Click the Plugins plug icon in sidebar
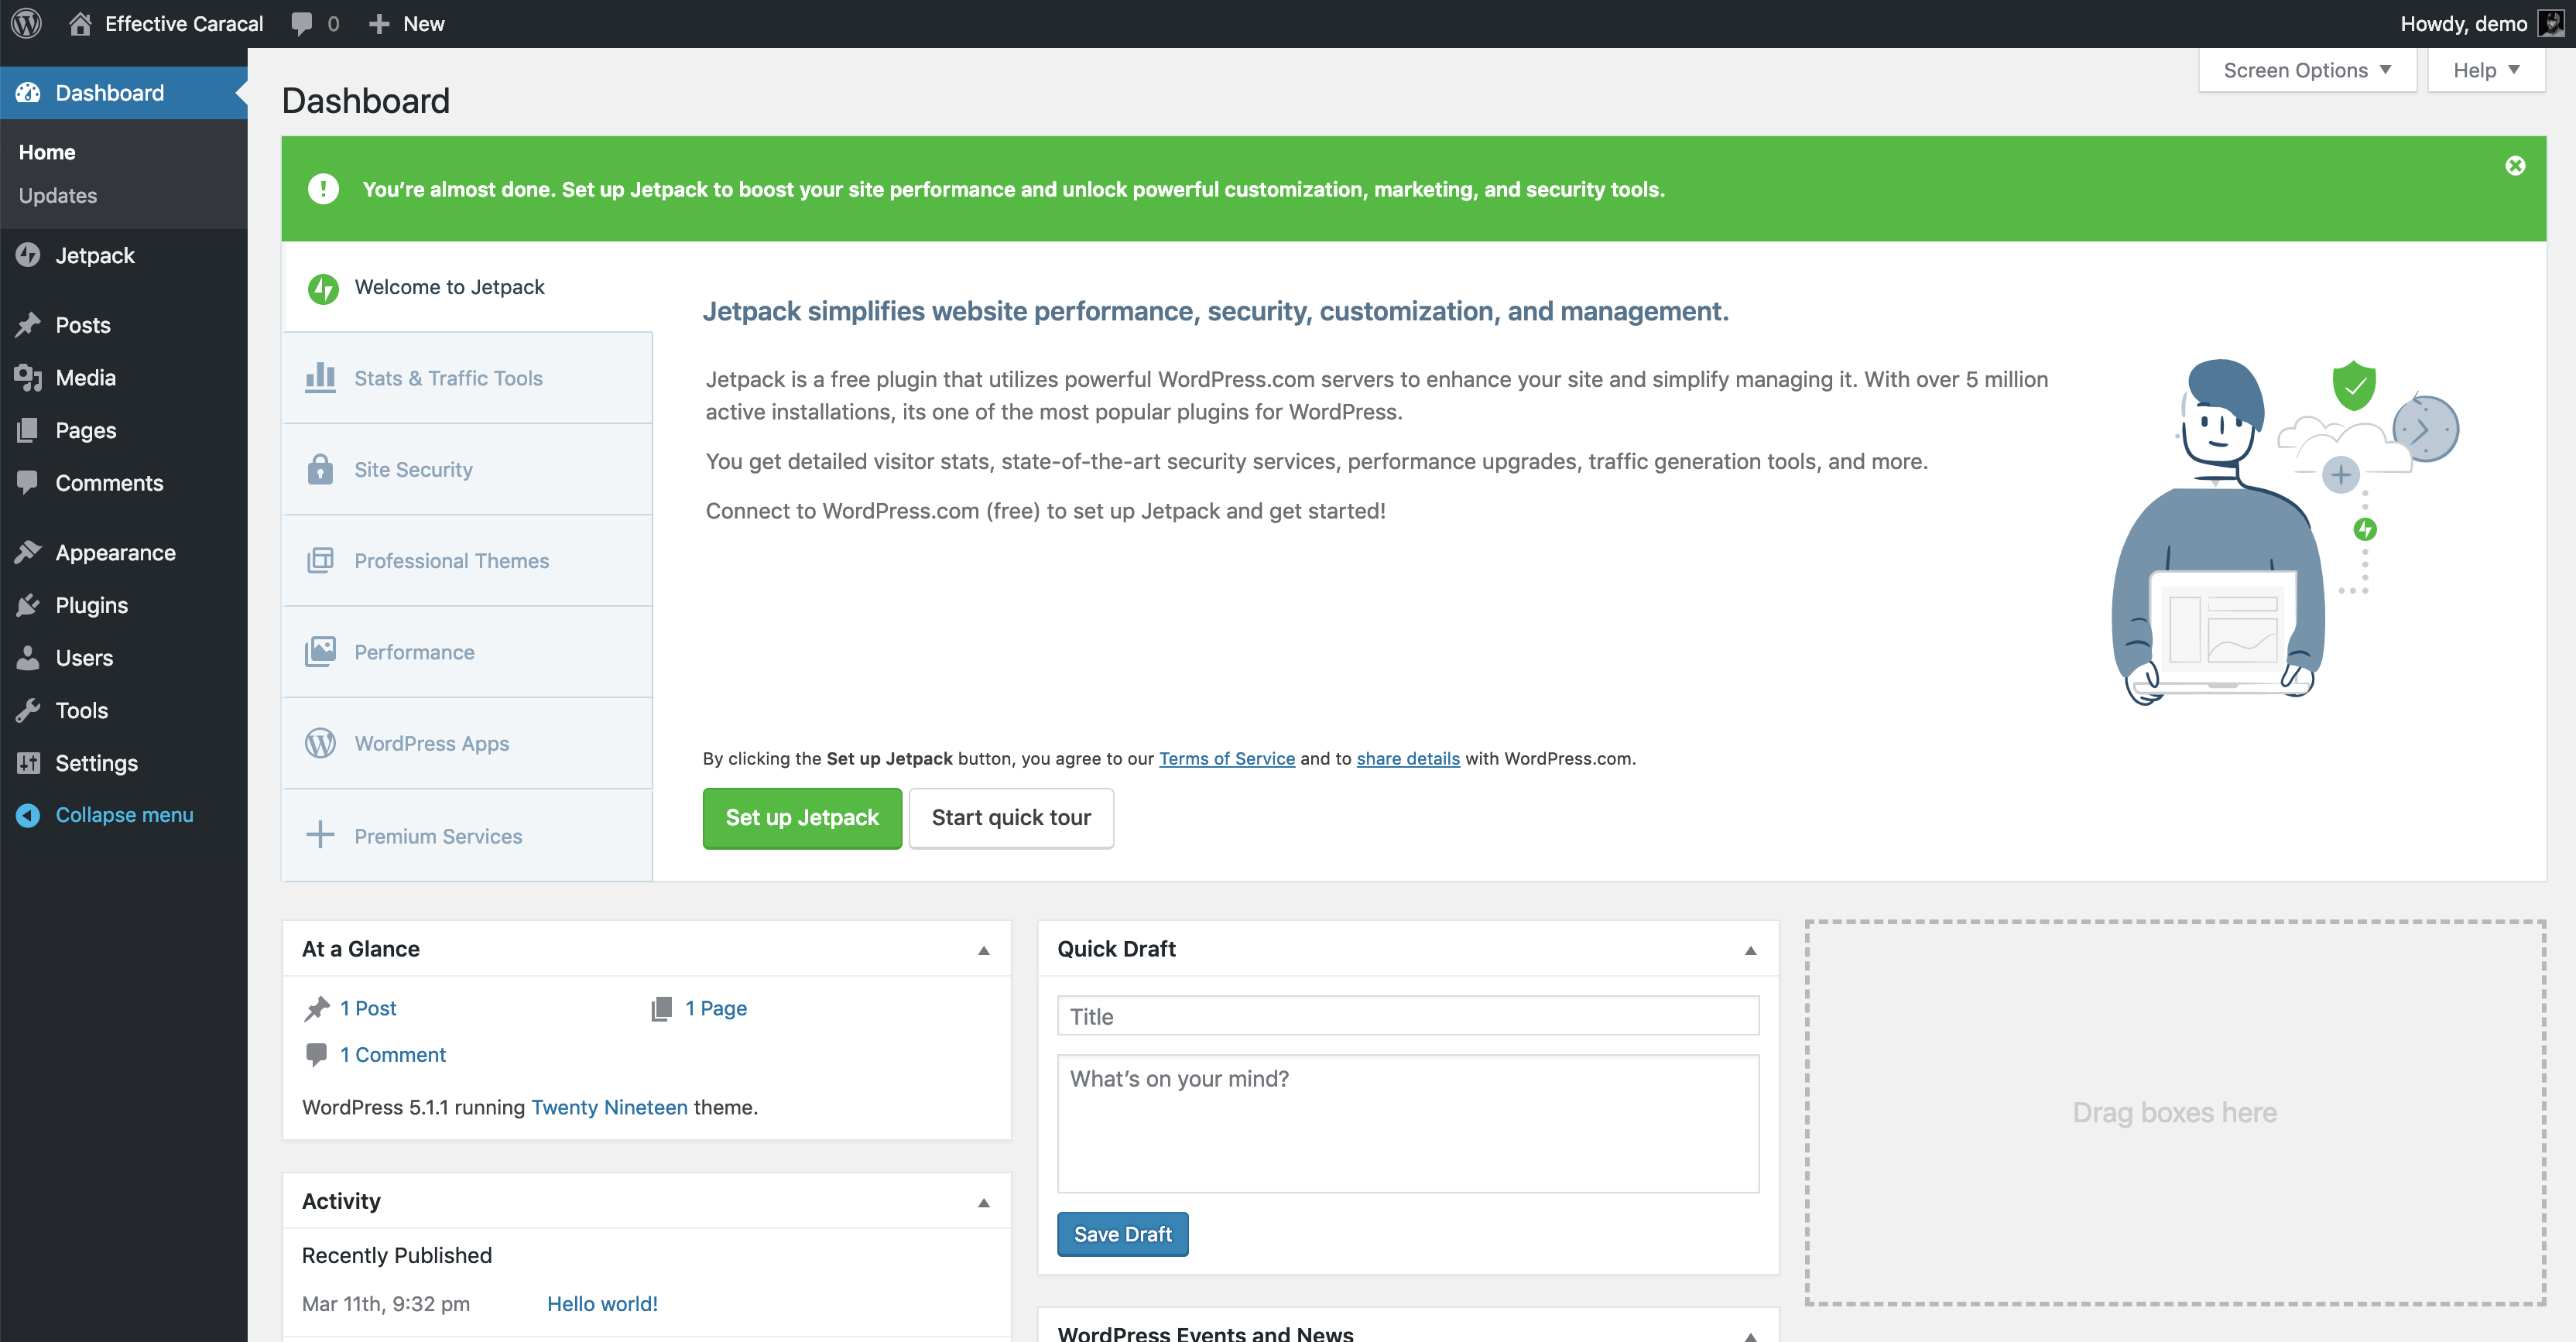This screenshot has height=1342, width=2576. (x=28, y=605)
